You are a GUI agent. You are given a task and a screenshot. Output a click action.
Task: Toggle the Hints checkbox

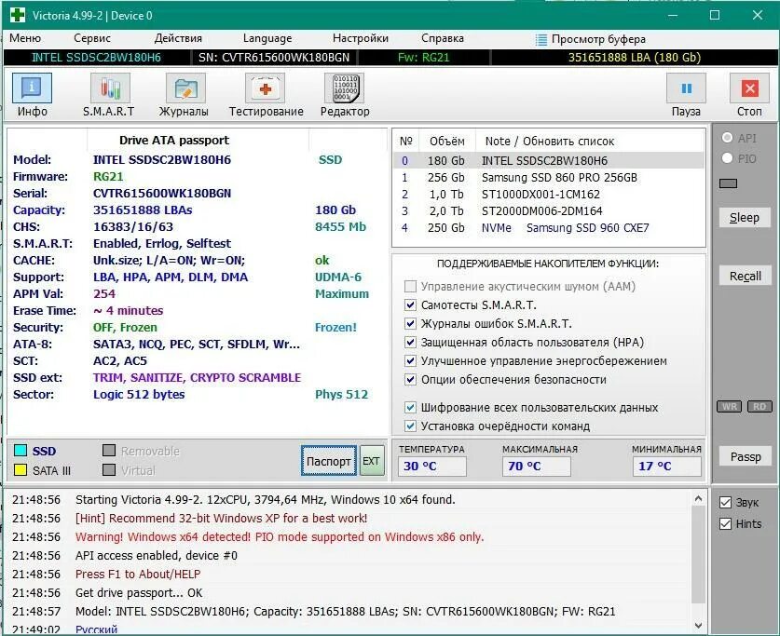tap(725, 523)
